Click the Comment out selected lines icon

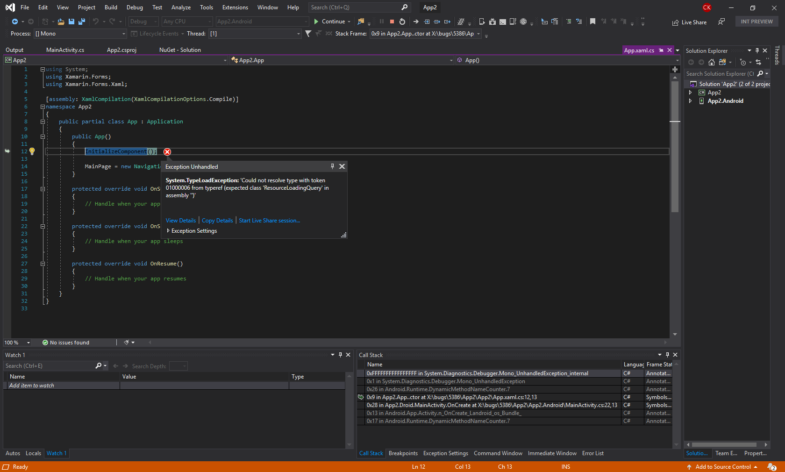point(569,21)
